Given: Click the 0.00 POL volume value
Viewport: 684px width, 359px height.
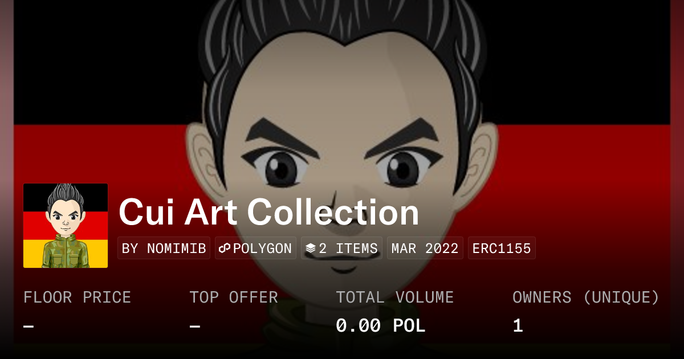Looking at the screenshot, I should pyautogui.click(x=381, y=326).
